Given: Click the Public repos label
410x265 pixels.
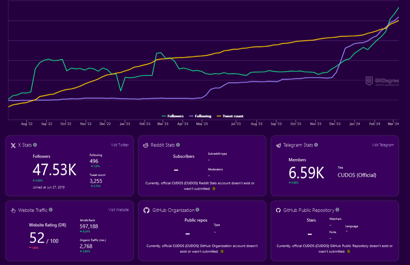Looking at the screenshot, I should pyautogui.click(x=196, y=220).
